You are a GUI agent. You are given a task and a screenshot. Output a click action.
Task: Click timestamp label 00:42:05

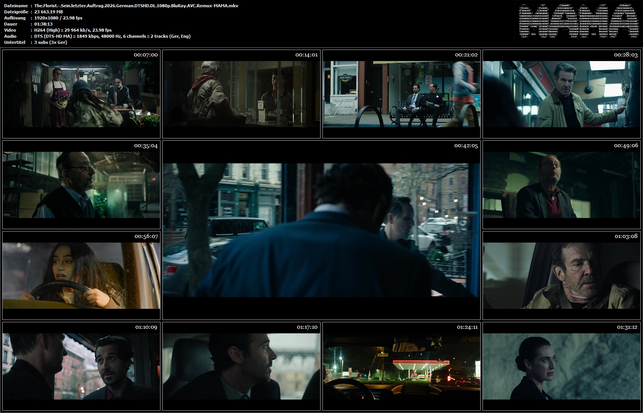pyautogui.click(x=466, y=146)
